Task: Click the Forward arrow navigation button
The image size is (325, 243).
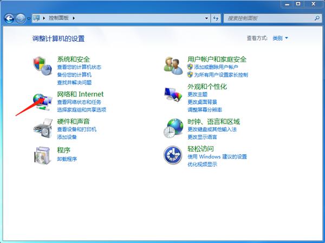Action: 21,18
